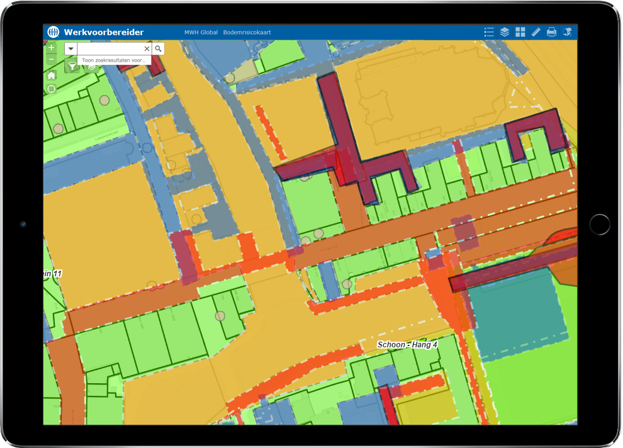
Task: Open the layer list stack icon
Action: click(505, 32)
